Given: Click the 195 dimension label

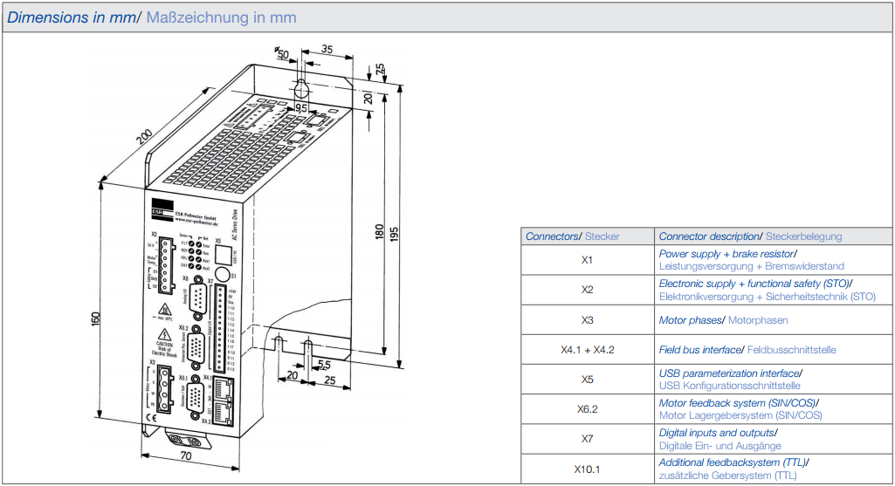Looking at the screenshot, I should [x=394, y=235].
